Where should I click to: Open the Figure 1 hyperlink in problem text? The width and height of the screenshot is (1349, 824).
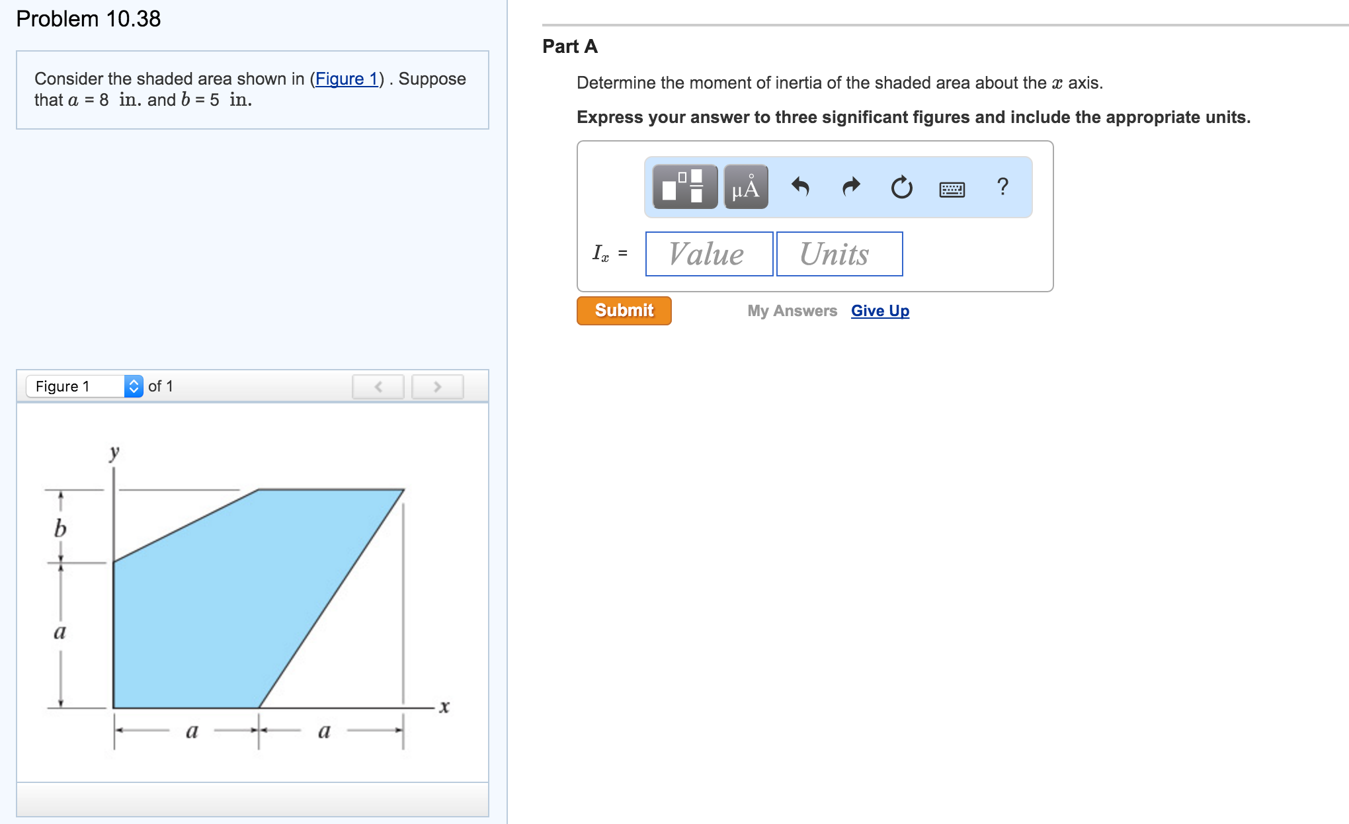point(347,79)
